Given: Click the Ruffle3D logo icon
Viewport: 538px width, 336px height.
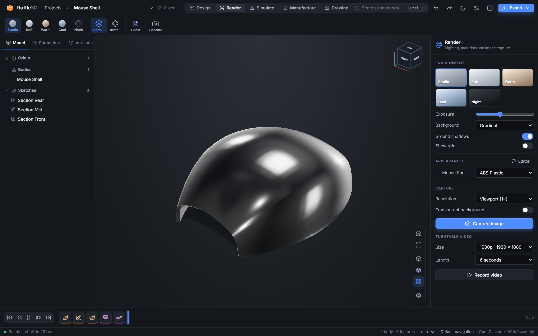Looking at the screenshot, I should (10, 8).
